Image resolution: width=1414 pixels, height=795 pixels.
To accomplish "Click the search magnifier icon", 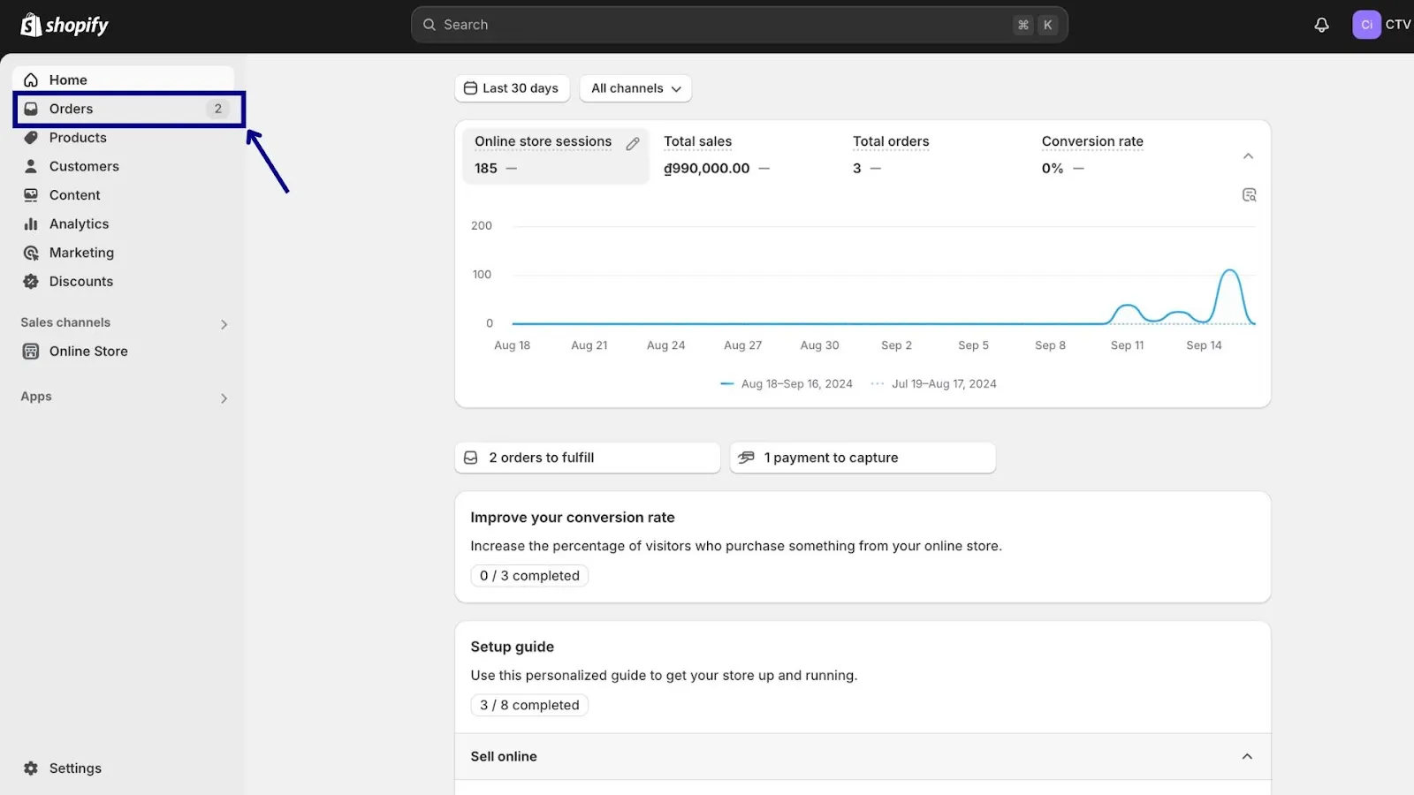I will pos(430,25).
